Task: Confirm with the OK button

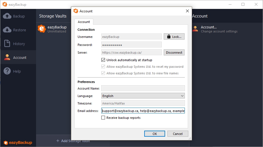Action: click(155, 134)
